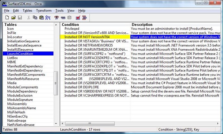Click the horizontal scrollbar right arrow
The width and height of the screenshot is (223, 134).
[x=218, y=123]
